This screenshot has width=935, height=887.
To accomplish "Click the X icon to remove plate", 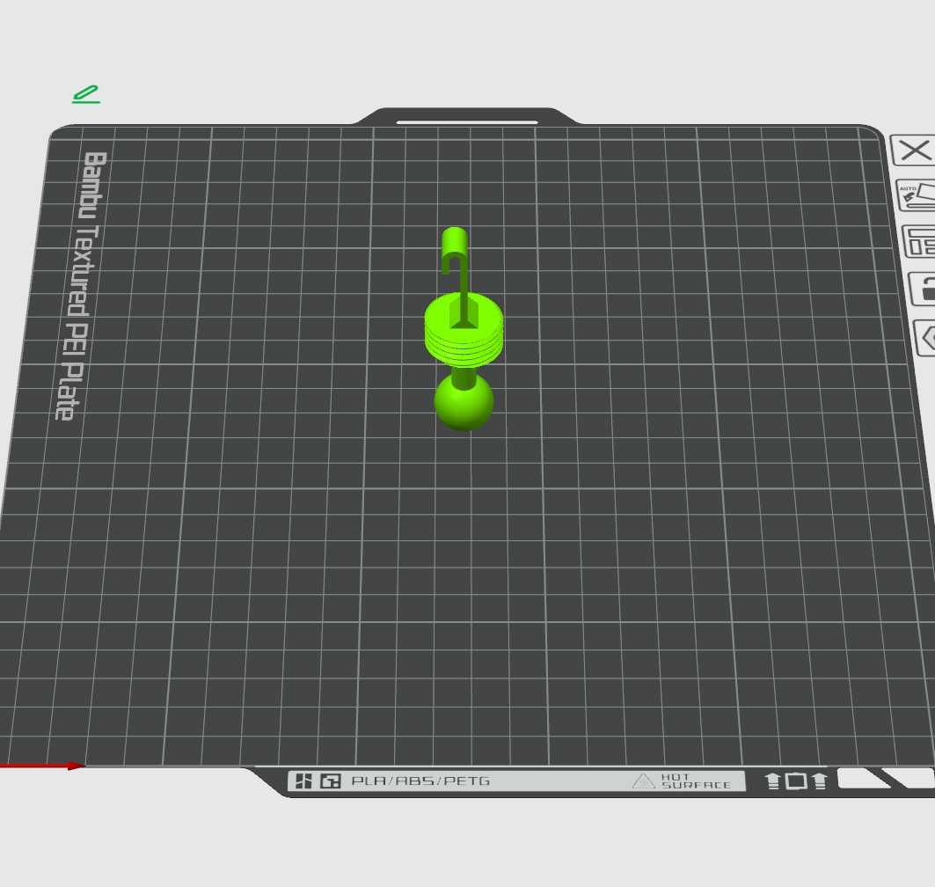I will pyautogui.click(x=914, y=150).
